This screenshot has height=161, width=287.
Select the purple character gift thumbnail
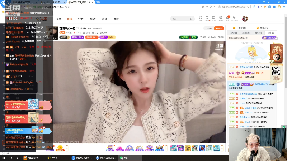[x=180, y=148]
